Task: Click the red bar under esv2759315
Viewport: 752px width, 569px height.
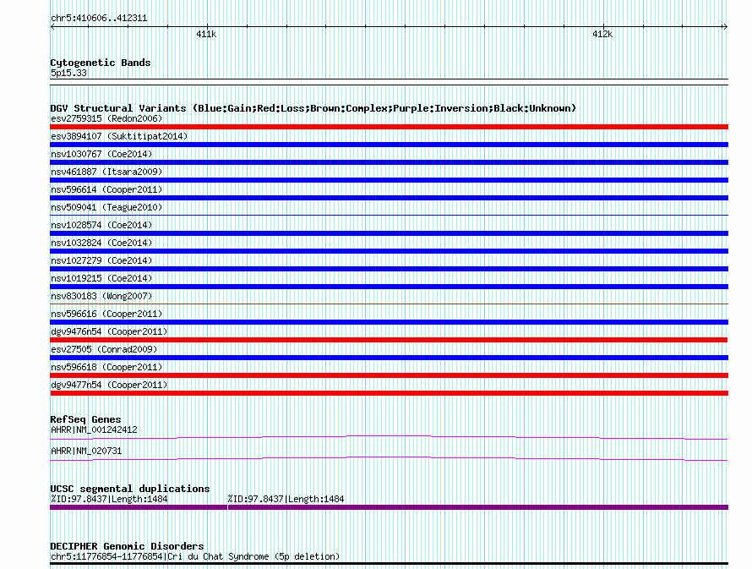Action: click(389, 127)
